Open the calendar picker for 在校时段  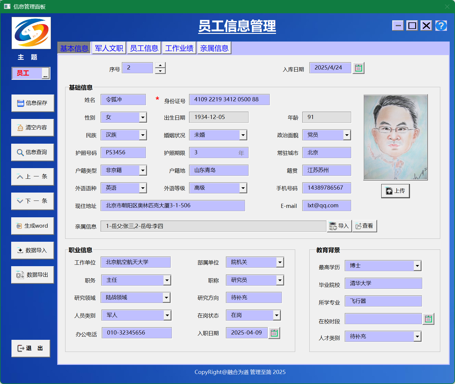(x=428, y=319)
